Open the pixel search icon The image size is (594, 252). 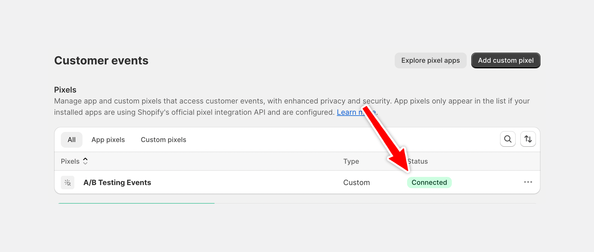tap(508, 139)
